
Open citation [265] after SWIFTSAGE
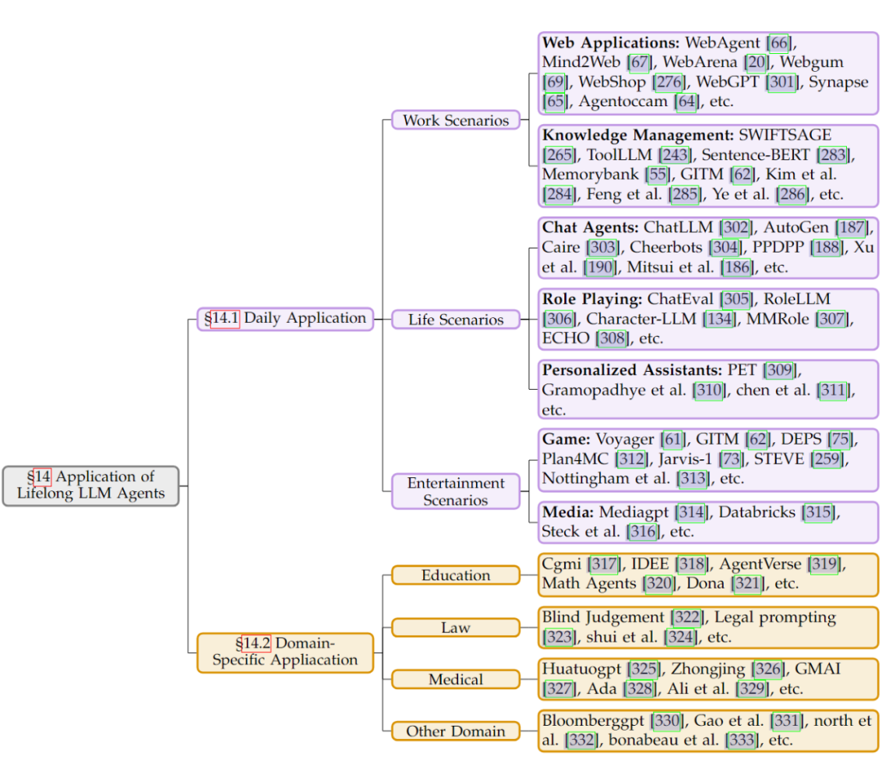click(559, 154)
